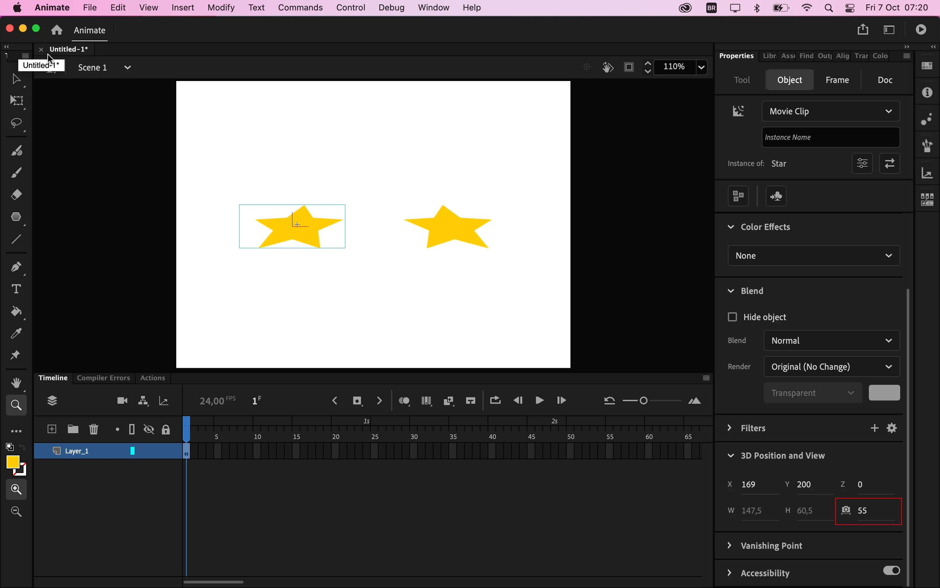Image resolution: width=940 pixels, height=588 pixels.
Task: Check the Hide object checkbox
Action: coord(732,317)
